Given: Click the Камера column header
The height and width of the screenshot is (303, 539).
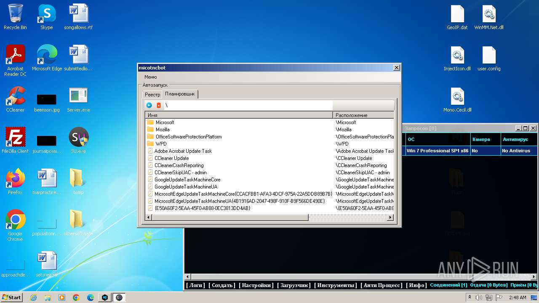Looking at the screenshot, I should (485, 139).
